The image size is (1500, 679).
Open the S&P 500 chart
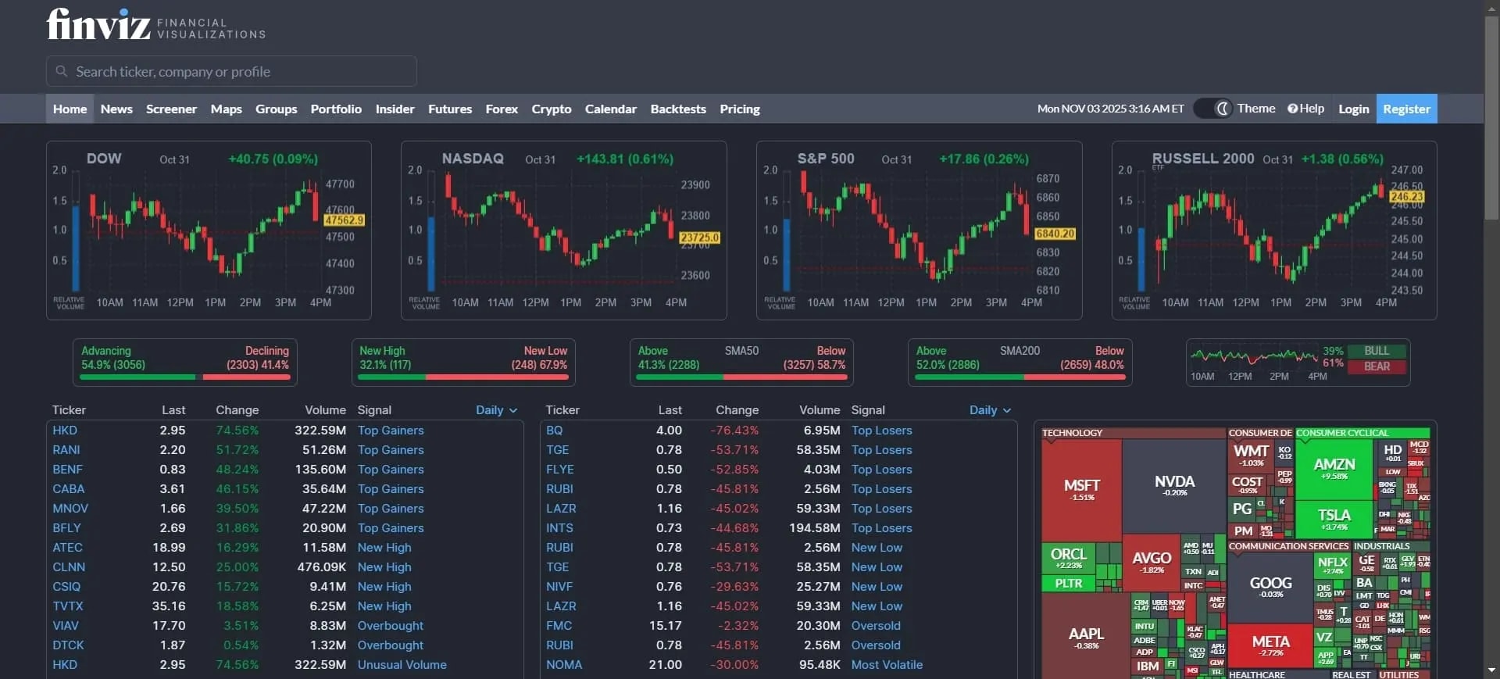pos(920,231)
